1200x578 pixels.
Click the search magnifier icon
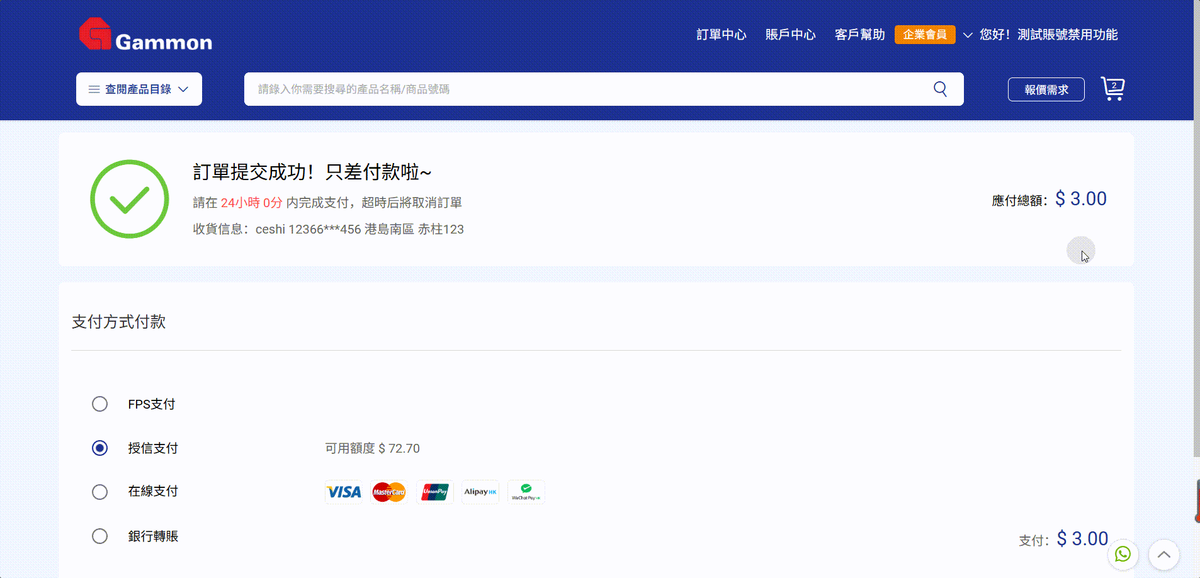click(x=940, y=89)
